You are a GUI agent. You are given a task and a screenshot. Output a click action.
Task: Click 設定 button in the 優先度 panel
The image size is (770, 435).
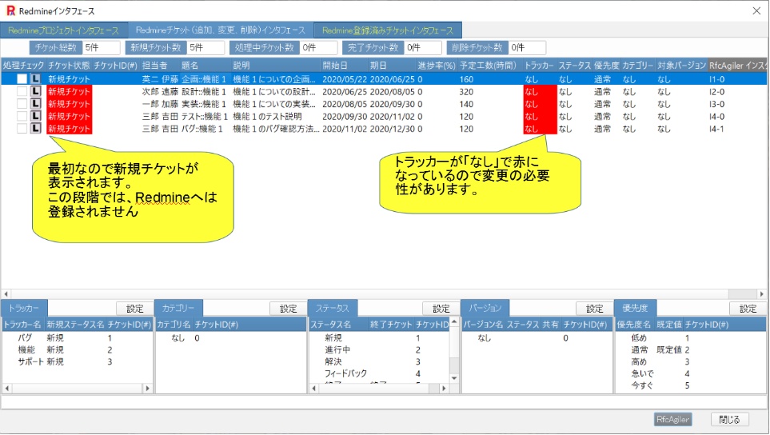(748, 309)
